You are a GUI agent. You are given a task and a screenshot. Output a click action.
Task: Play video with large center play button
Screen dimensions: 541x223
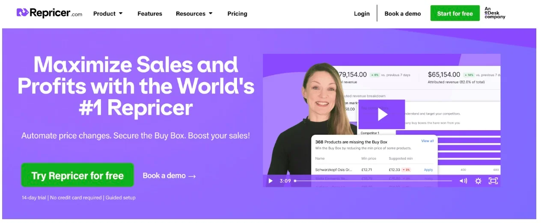pos(382,114)
